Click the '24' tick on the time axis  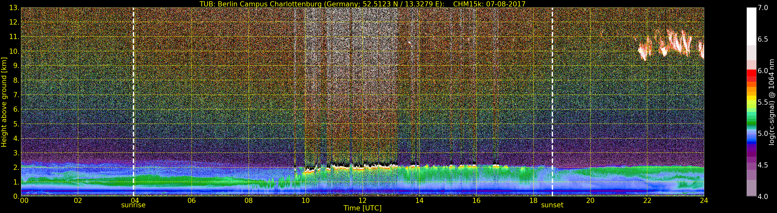click(x=704, y=200)
